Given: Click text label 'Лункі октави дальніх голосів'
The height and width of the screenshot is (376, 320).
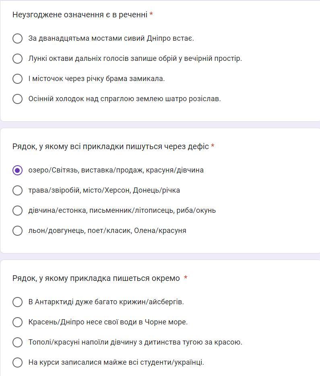Looking at the screenshot, I should pyautogui.click(x=135, y=58).
